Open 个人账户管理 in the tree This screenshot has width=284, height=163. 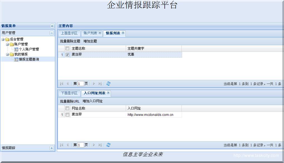29,49
